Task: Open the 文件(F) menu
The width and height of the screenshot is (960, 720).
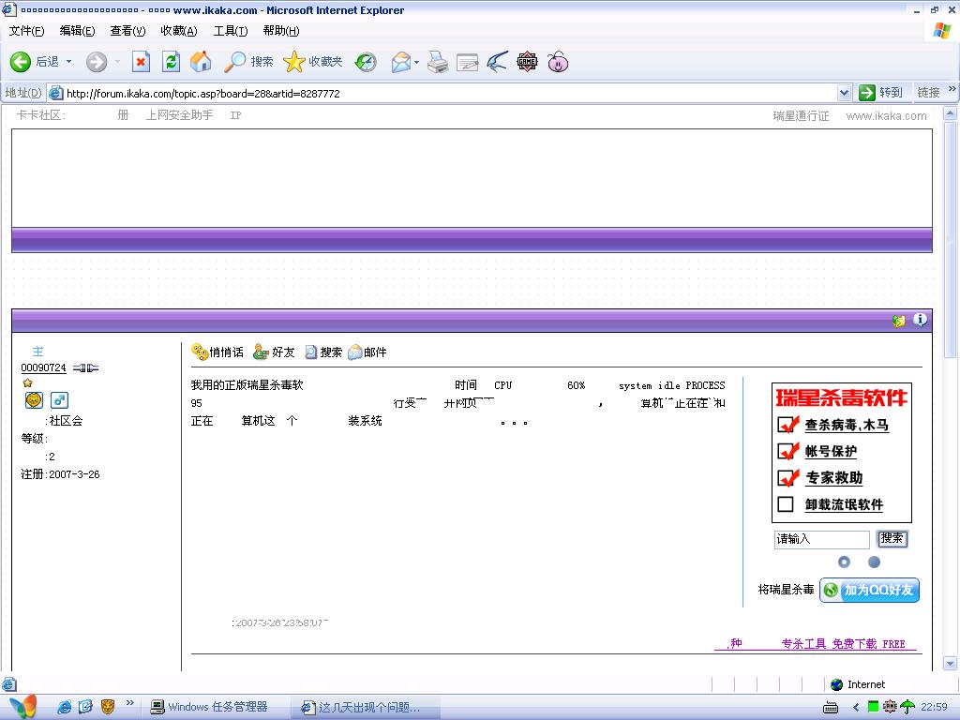Action: (x=26, y=31)
